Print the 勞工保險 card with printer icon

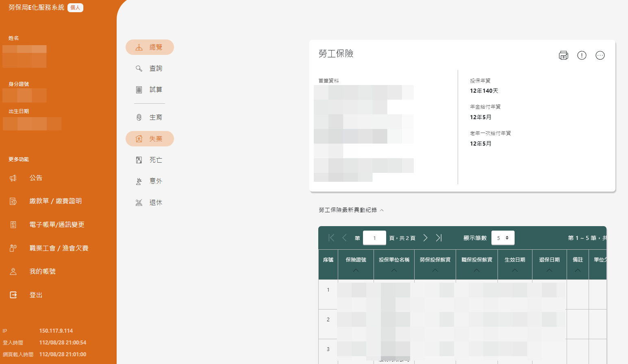click(563, 55)
